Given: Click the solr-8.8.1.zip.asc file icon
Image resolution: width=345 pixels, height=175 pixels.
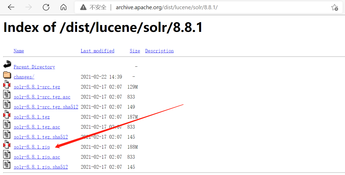Looking at the screenshot, I should [7, 155].
